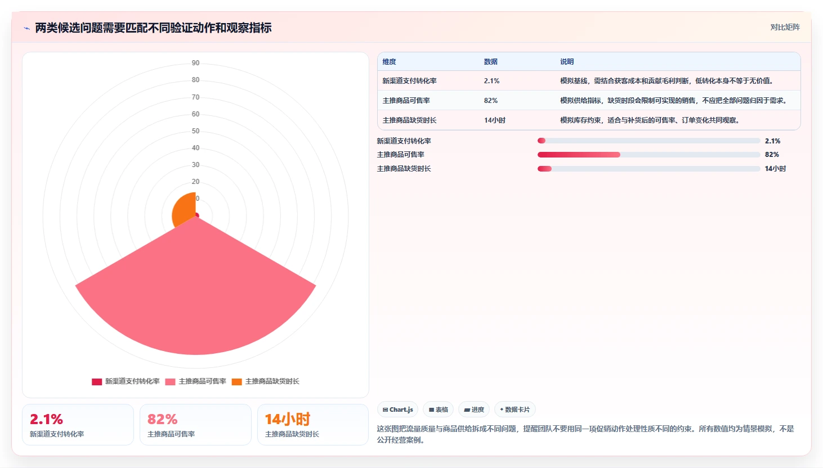
Task: Click the orange legend color box
Action: pos(237,382)
